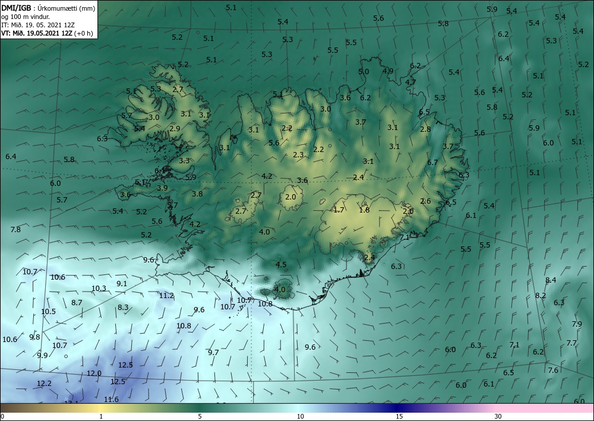Click the map value '7.7'

tap(571, 343)
